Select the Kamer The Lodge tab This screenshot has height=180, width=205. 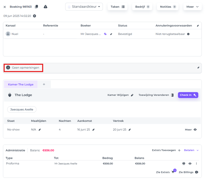21,84
